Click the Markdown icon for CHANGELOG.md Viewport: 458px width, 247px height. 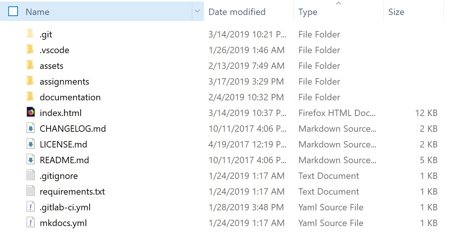point(31,128)
